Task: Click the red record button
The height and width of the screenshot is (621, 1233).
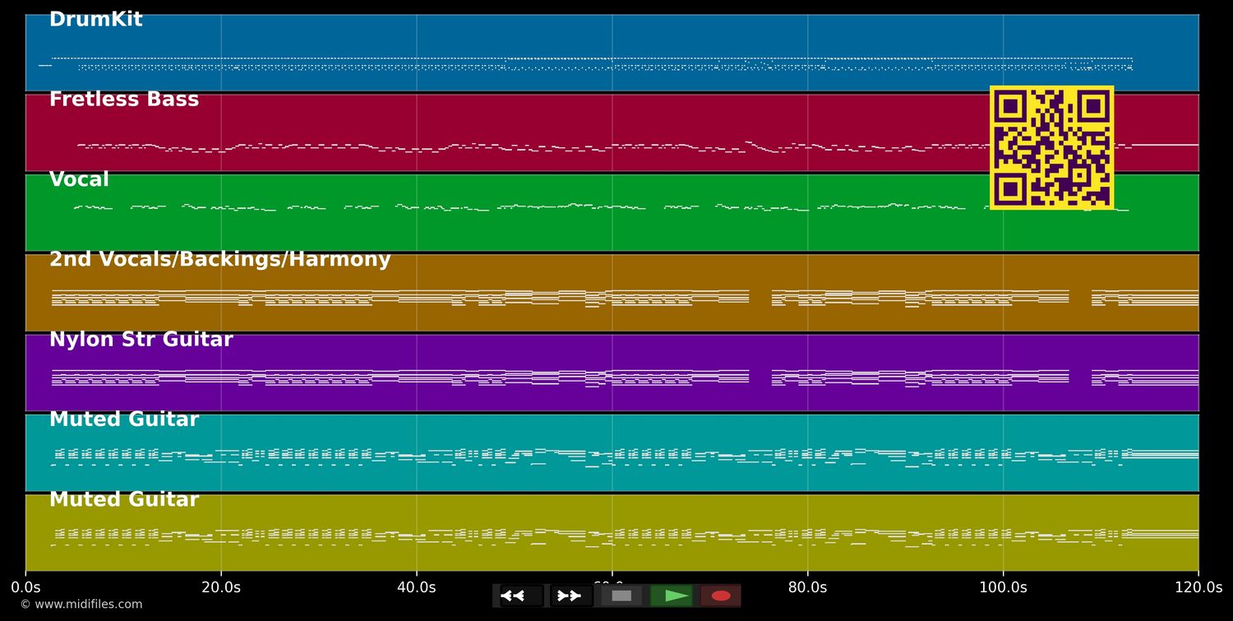Action: point(721,596)
